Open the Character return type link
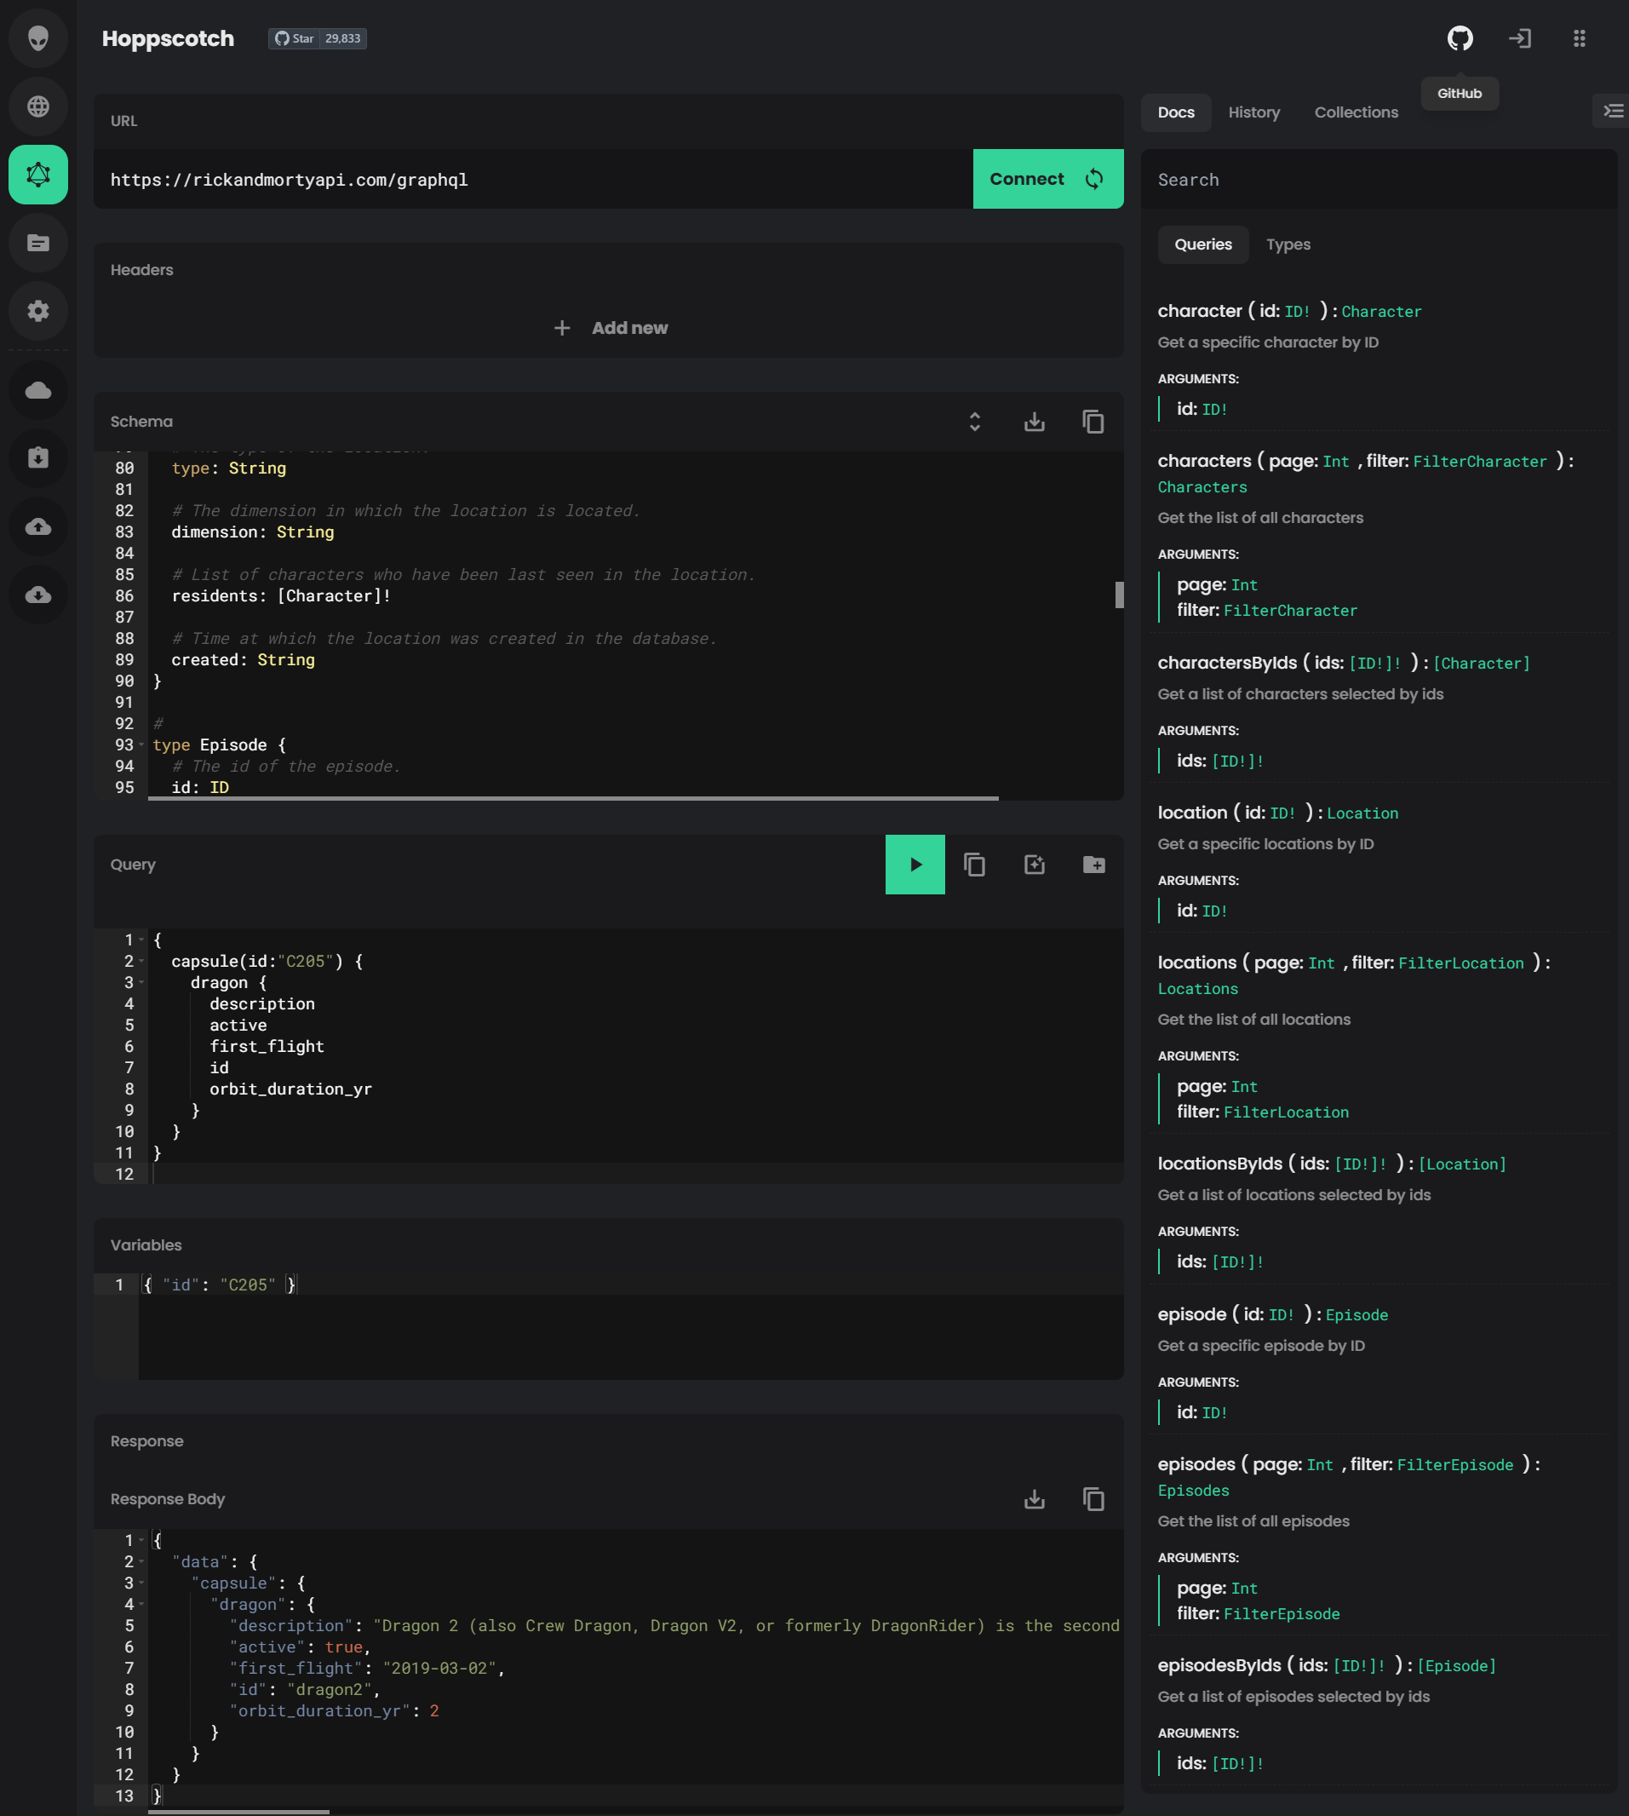The height and width of the screenshot is (1816, 1629). [x=1381, y=312]
